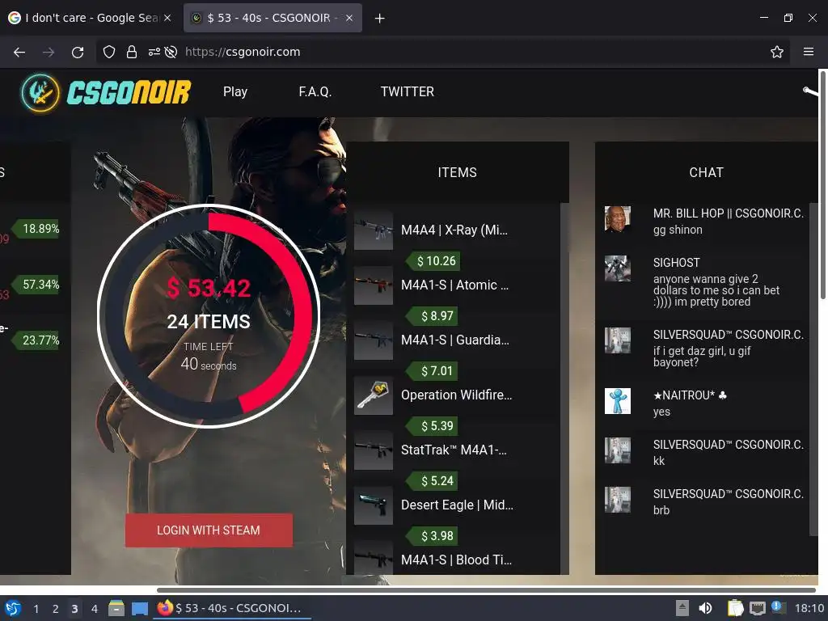Viewport: 828px width, 621px height.
Task: Click the $ 53.42 pot value
Action: point(209,289)
